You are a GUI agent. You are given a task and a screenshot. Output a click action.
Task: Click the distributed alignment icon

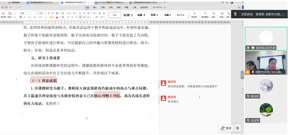click(84, 17)
